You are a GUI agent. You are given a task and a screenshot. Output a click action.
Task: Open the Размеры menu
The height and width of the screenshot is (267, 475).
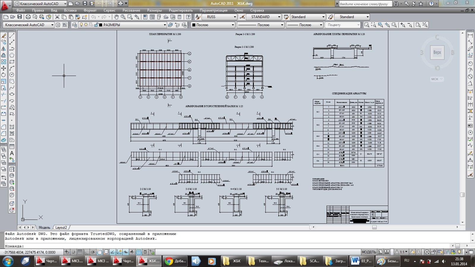tap(154, 10)
